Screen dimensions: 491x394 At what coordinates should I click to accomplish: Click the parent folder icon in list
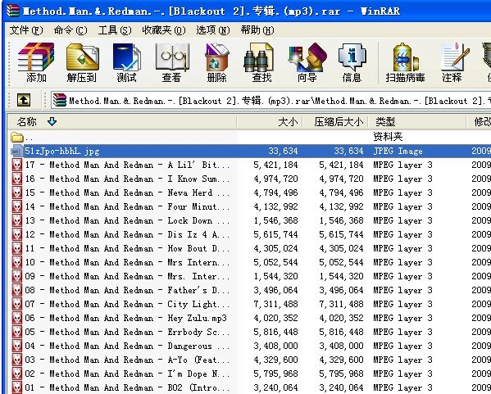pyautogui.click(x=16, y=137)
